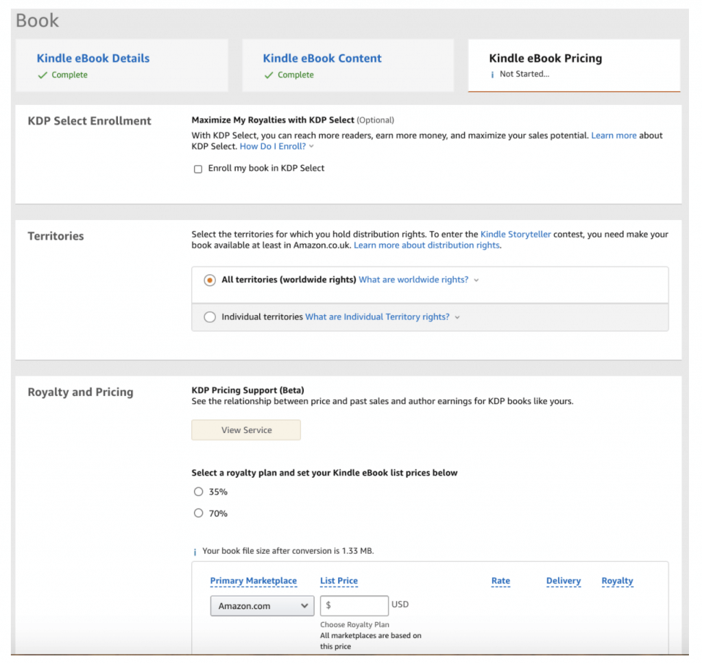Screen dimensions: 702x664
Task: Select the 35% royalty plan
Action: click(x=199, y=492)
